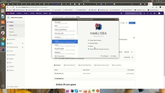The image size is (165, 93).
Task: Select the MBSTU_ADMISSION recent project
Action: tap(65, 30)
